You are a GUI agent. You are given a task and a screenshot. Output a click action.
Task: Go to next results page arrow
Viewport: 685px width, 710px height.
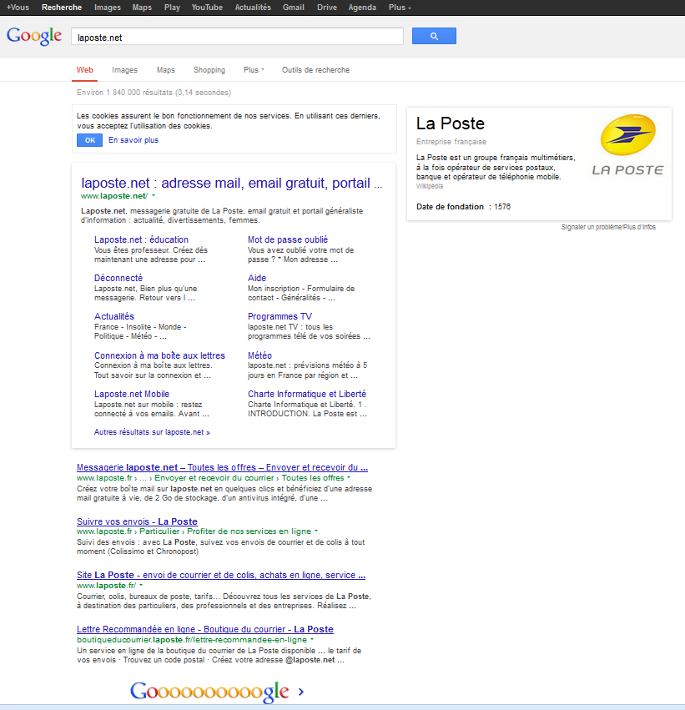click(x=300, y=692)
